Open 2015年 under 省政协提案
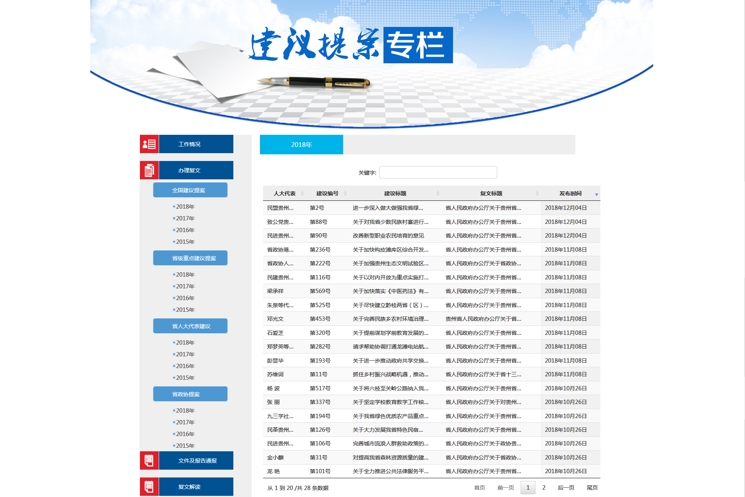This screenshot has height=497, width=745. (185, 446)
